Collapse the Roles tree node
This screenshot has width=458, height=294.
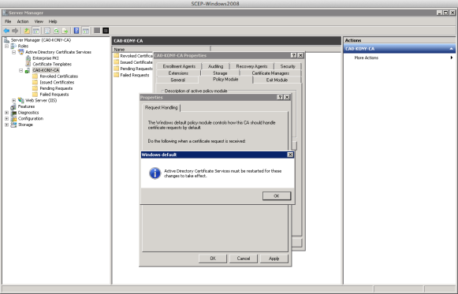click(x=6, y=47)
